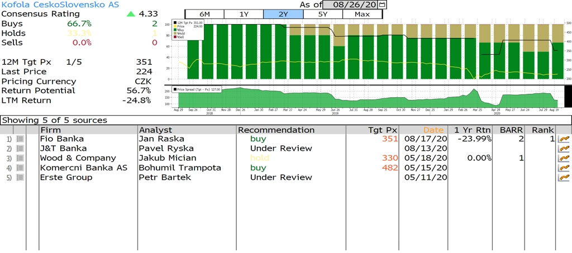Sort by the Date column header
This screenshot has height=253, width=572.
point(423,130)
